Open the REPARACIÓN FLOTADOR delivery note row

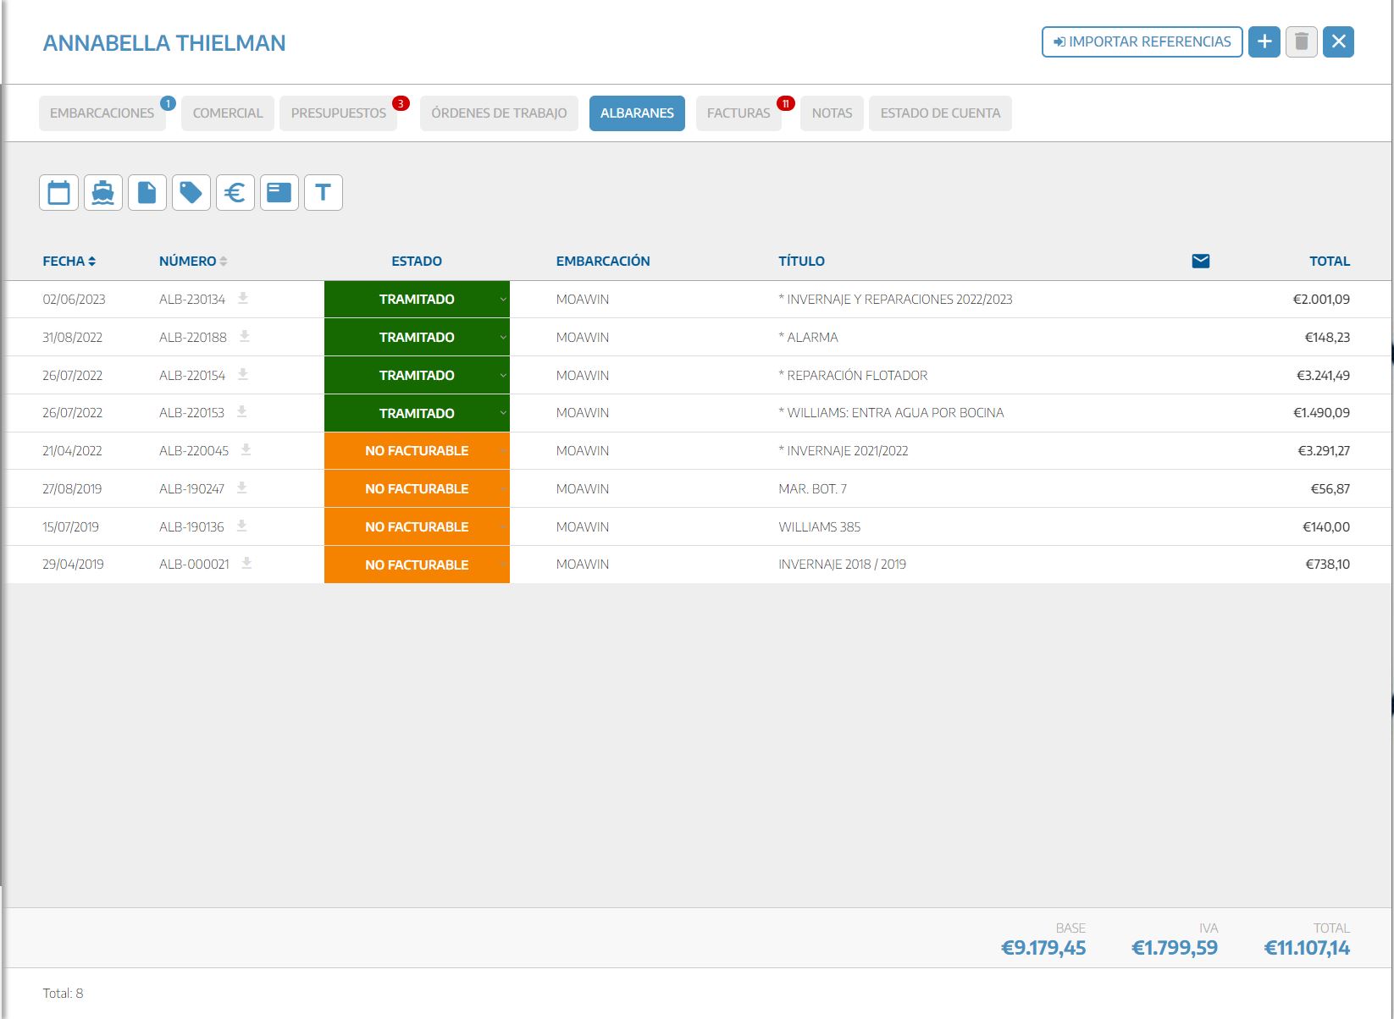coord(856,376)
